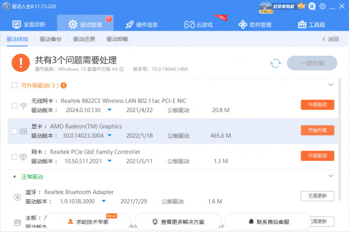The image size is (349, 232).
Task: Click the 求助技术专家 button
Action: 89,221
